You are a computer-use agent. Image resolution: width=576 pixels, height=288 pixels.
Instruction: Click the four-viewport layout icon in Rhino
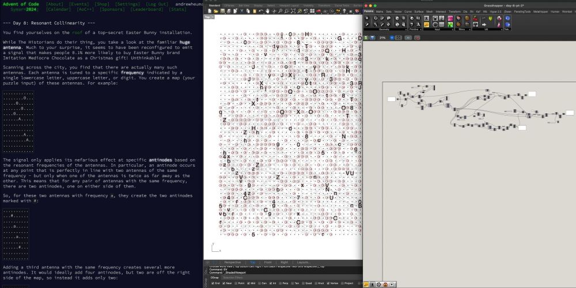click(312, 11)
